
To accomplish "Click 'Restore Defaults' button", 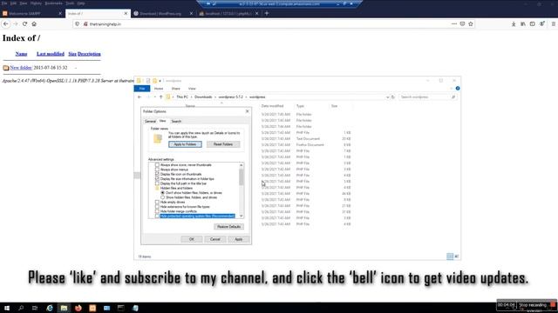I will click(x=228, y=226).
